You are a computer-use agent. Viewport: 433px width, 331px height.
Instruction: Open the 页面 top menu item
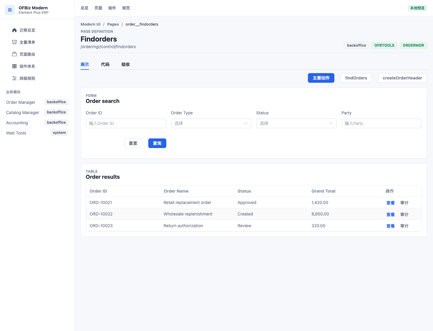coord(98,8)
